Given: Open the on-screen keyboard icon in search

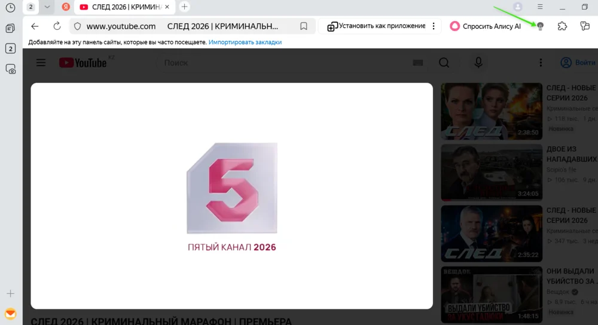Looking at the screenshot, I should click(418, 63).
